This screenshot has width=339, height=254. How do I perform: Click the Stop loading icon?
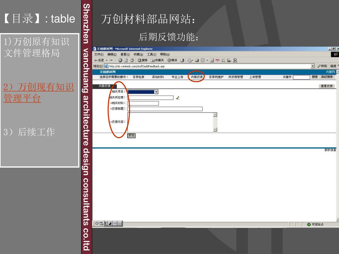click(x=120, y=60)
